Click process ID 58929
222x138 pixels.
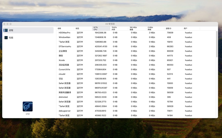click(x=170, y=106)
